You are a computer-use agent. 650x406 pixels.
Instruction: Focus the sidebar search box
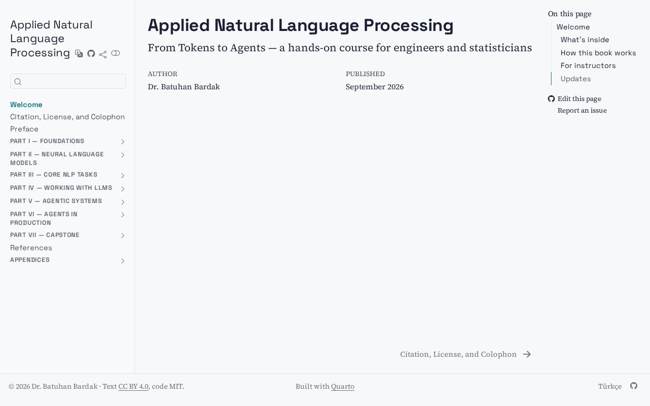pyautogui.click(x=68, y=81)
